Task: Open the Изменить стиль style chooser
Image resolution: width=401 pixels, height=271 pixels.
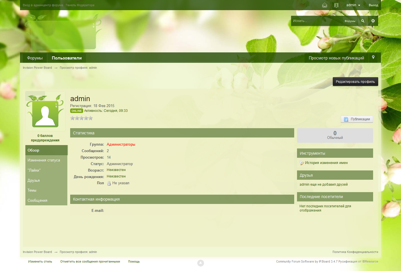Action: [40, 262]
